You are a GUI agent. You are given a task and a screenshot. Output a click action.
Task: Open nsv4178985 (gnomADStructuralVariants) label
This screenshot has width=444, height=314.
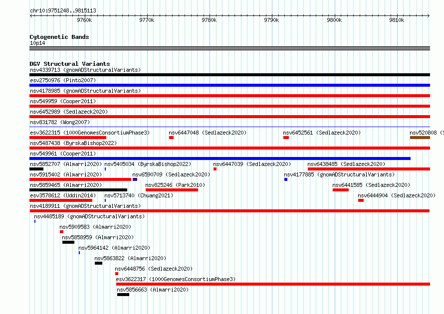[x=85, y=91]
